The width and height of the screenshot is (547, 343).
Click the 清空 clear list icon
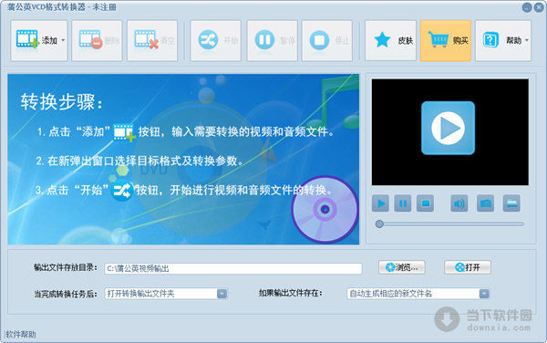point(147,39)
